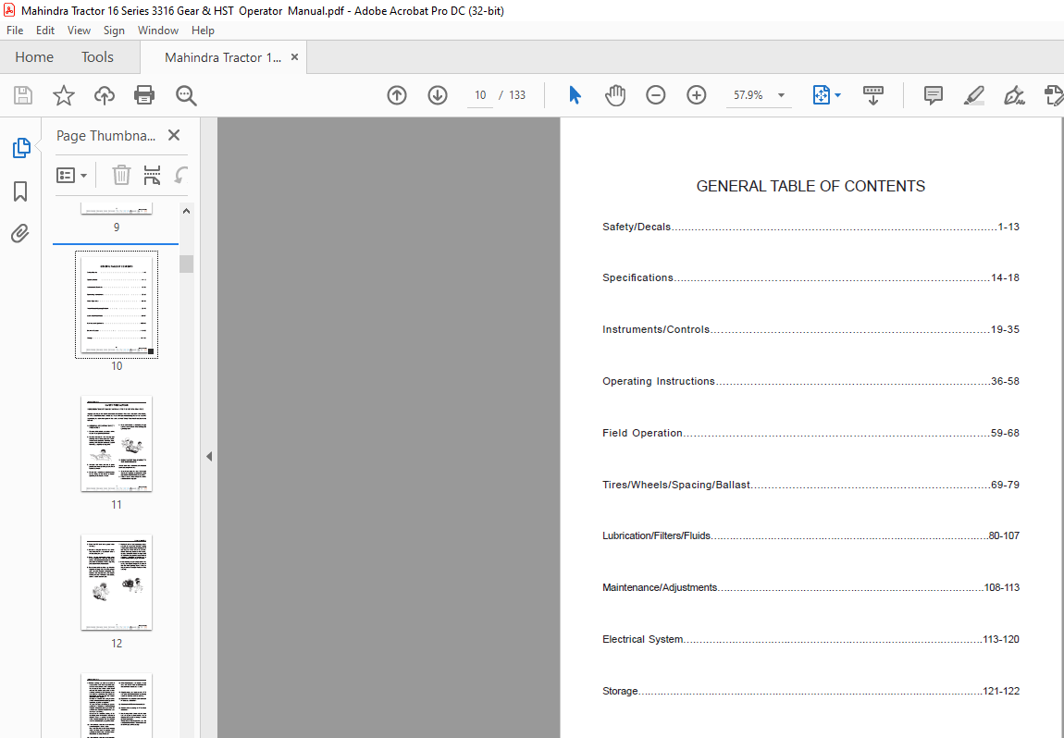Open the Attachments paperclip panel
The width and height of the screenshot is (1064, 738).
click(20, 233)
